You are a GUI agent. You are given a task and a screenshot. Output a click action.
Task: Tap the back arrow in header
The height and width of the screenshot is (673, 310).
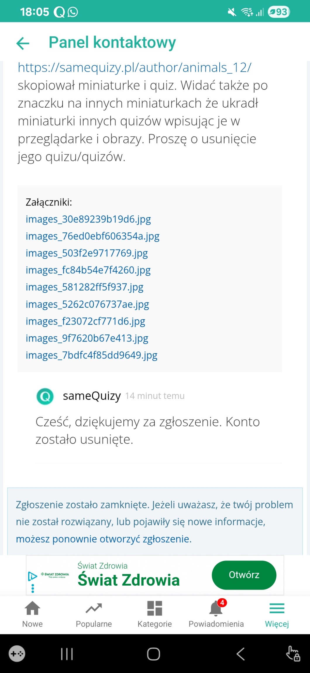tap(23, 43)
